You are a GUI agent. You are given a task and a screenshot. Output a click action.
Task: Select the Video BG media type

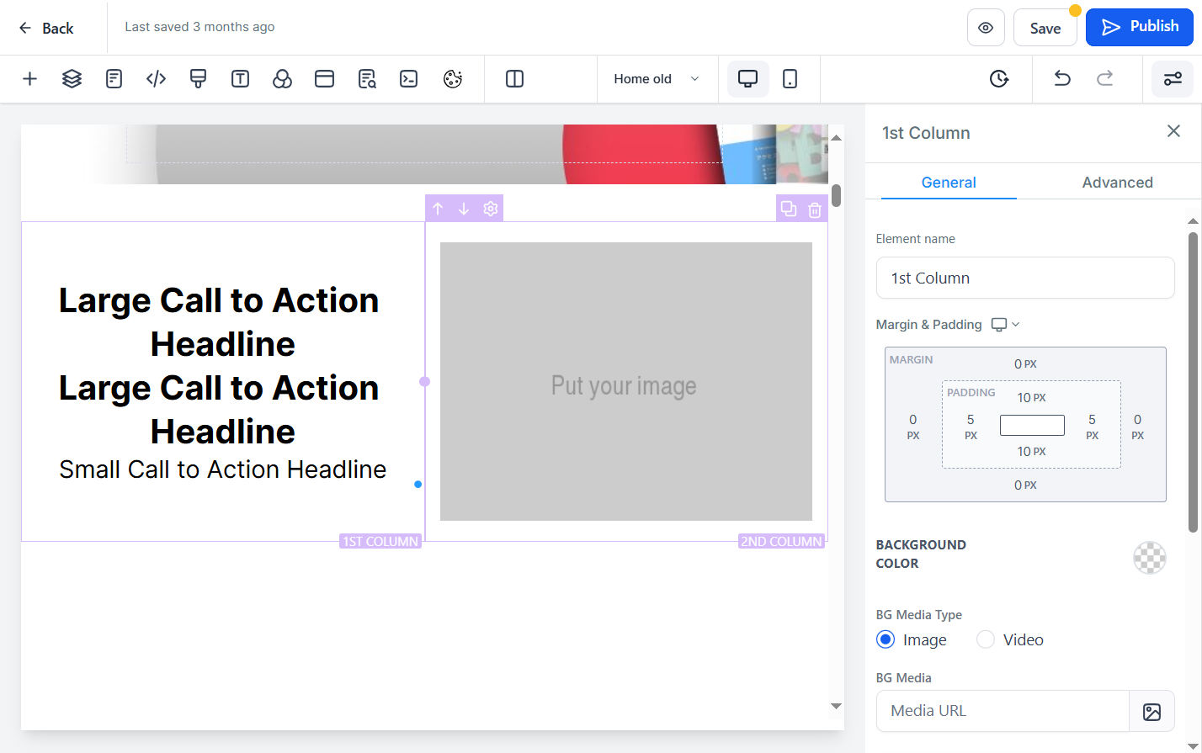click(986, 639)
